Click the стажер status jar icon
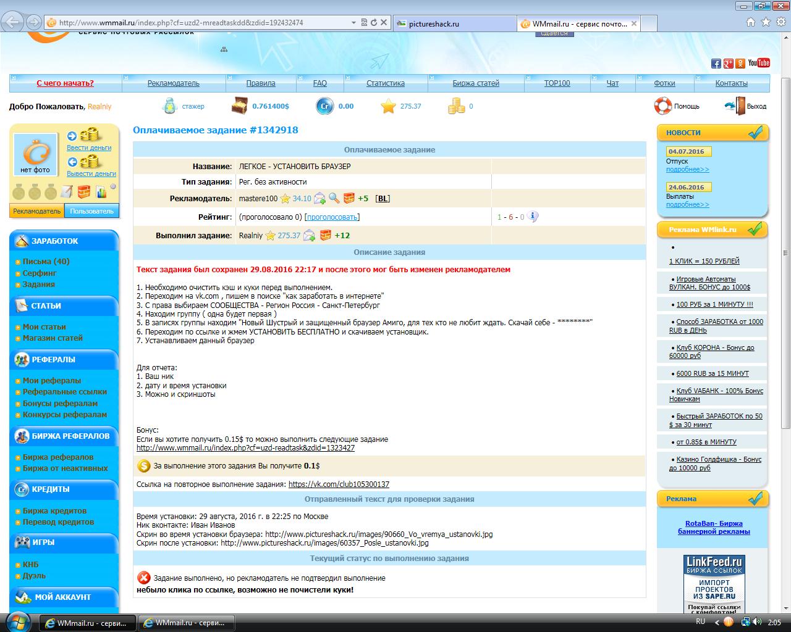 click(x=169, y=106)
